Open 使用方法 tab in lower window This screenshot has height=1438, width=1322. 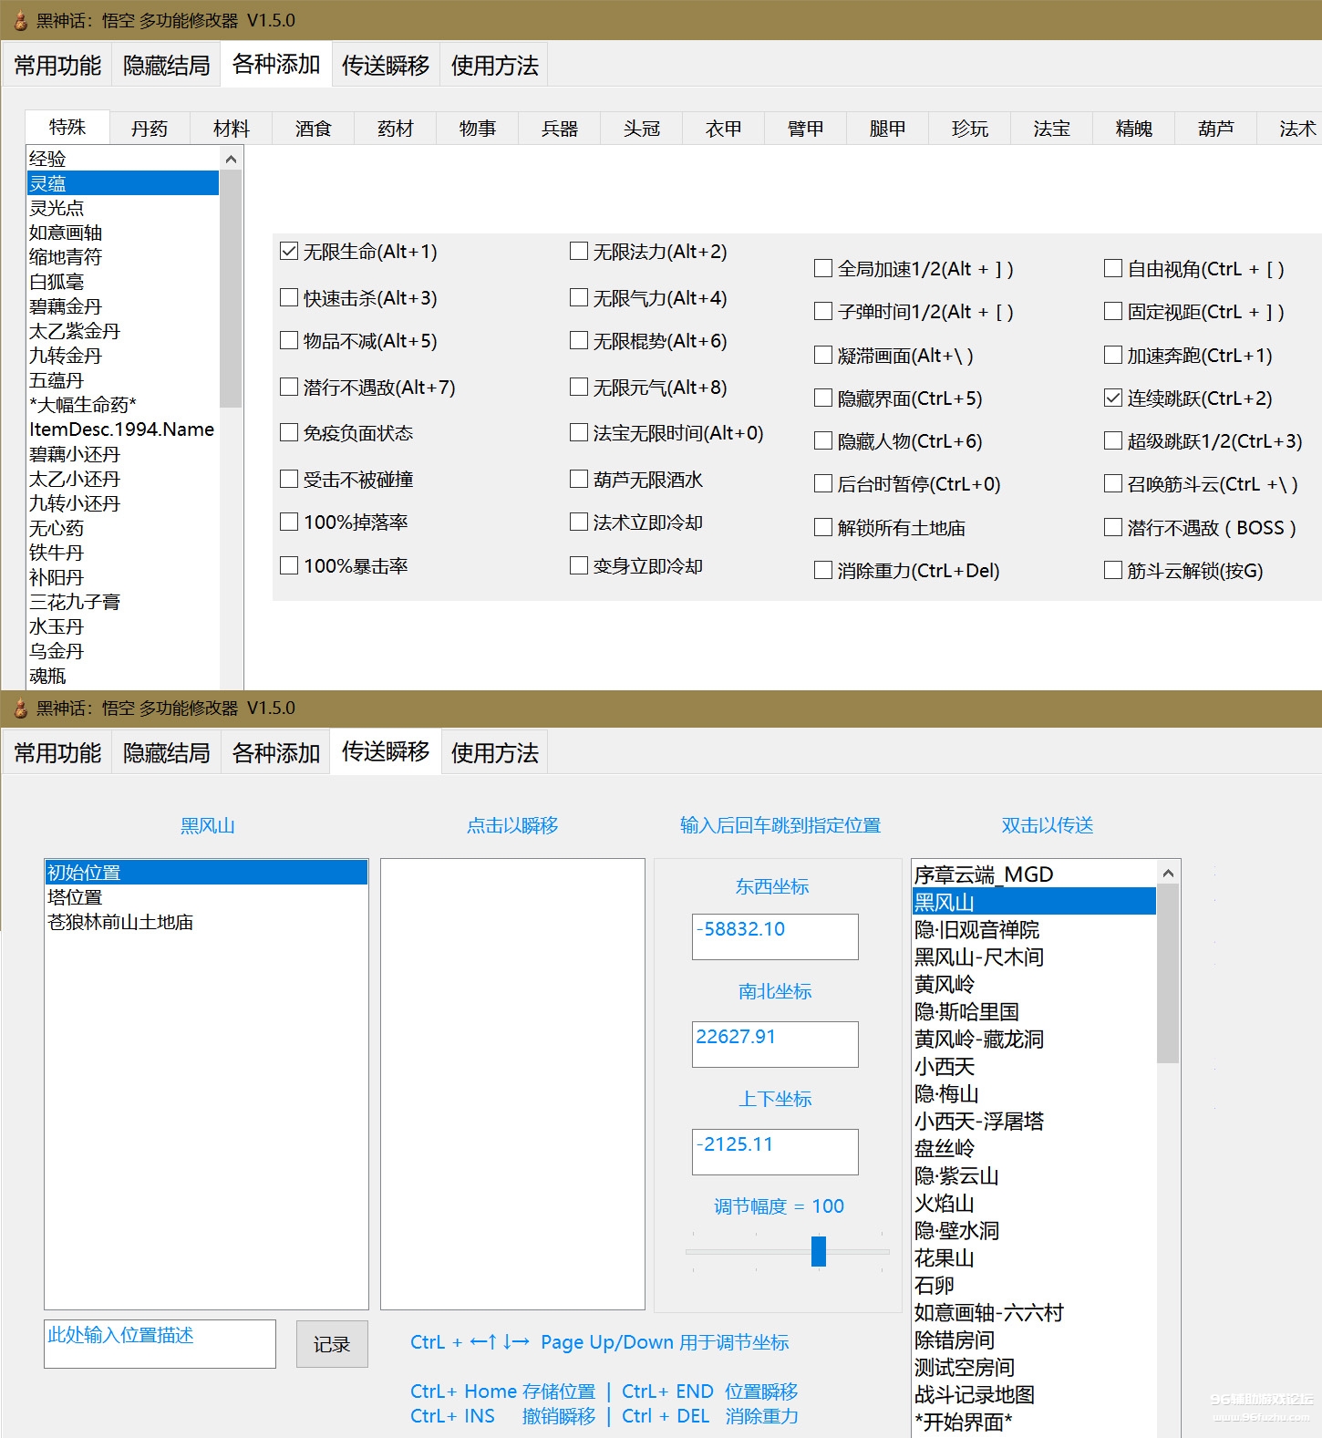[494, 753]
